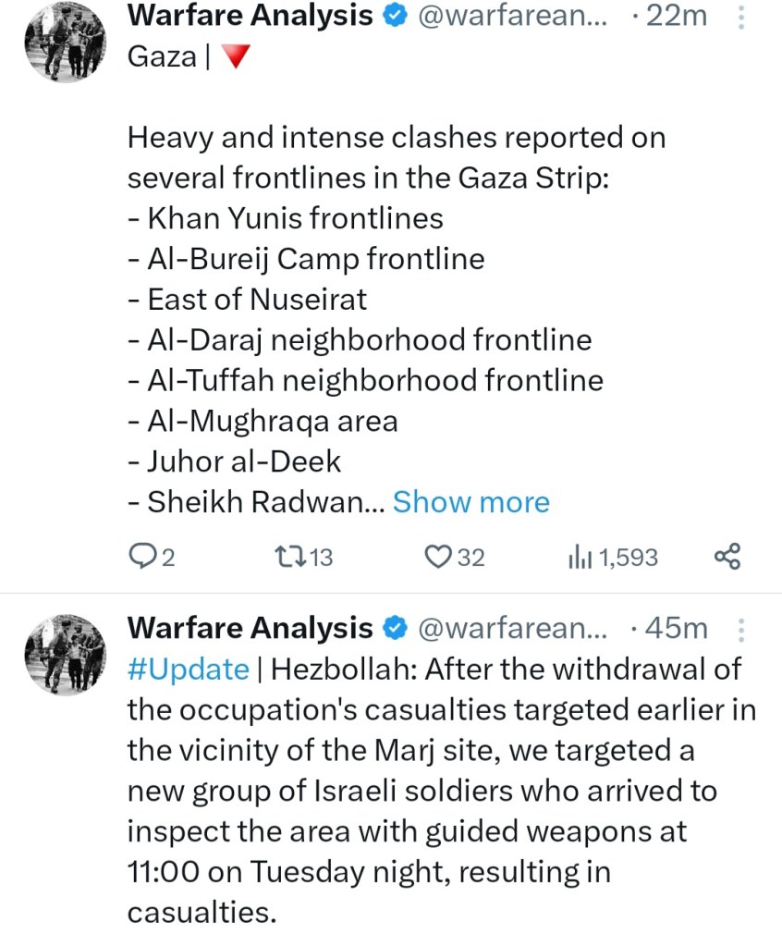Click the verified badge on the first tweet
Screen dimensions: 782x946
[x=395, y=16]
